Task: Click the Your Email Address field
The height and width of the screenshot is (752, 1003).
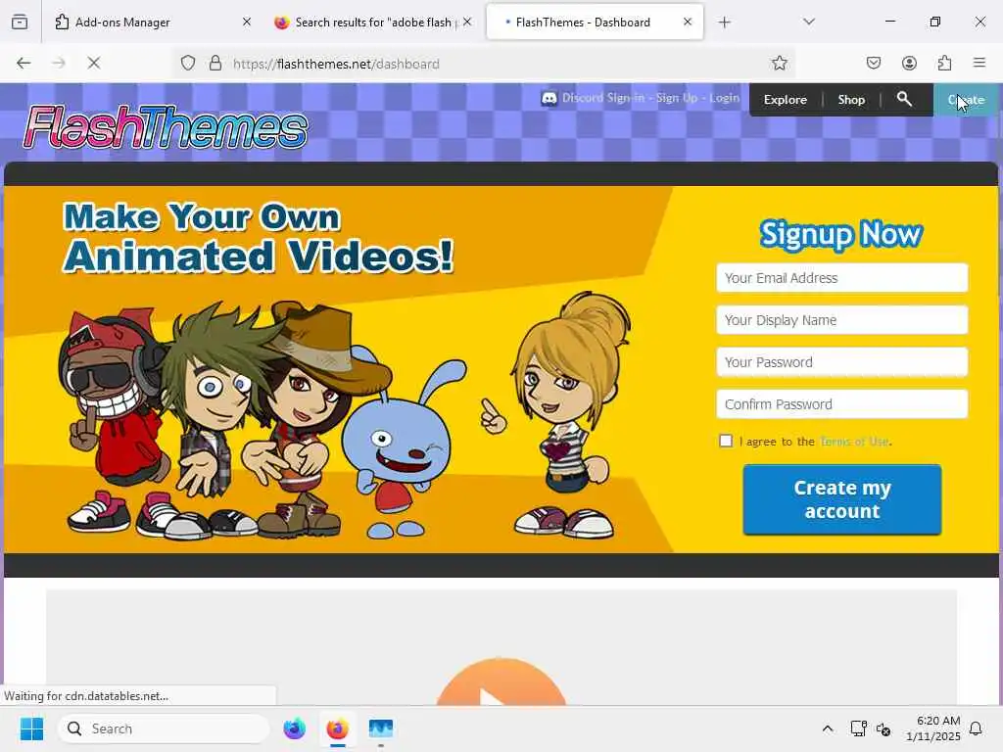Action: pos(841,277)
